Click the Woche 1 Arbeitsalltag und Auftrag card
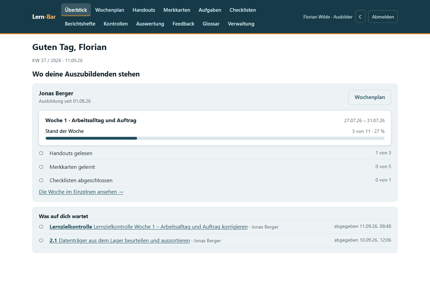This screenshot has width=430, height=302. [215, 128]
